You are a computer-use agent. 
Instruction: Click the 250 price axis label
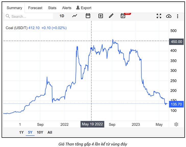(173, 81)
